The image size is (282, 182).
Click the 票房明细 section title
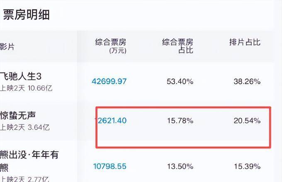[x=27, y=15]
